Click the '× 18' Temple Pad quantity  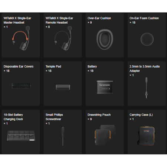49,71
